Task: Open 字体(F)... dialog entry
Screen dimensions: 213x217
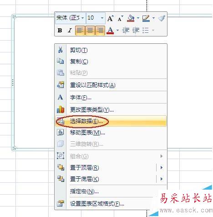Action: point(111,97)
